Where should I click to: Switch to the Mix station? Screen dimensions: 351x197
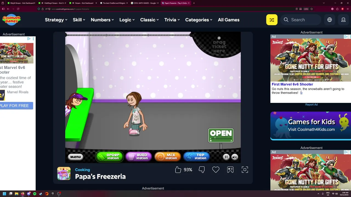click(168, 157)
